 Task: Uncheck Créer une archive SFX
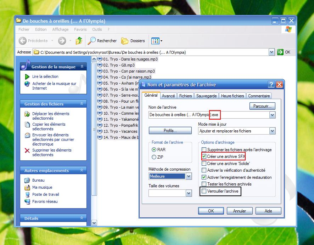(x=204, y=156)
